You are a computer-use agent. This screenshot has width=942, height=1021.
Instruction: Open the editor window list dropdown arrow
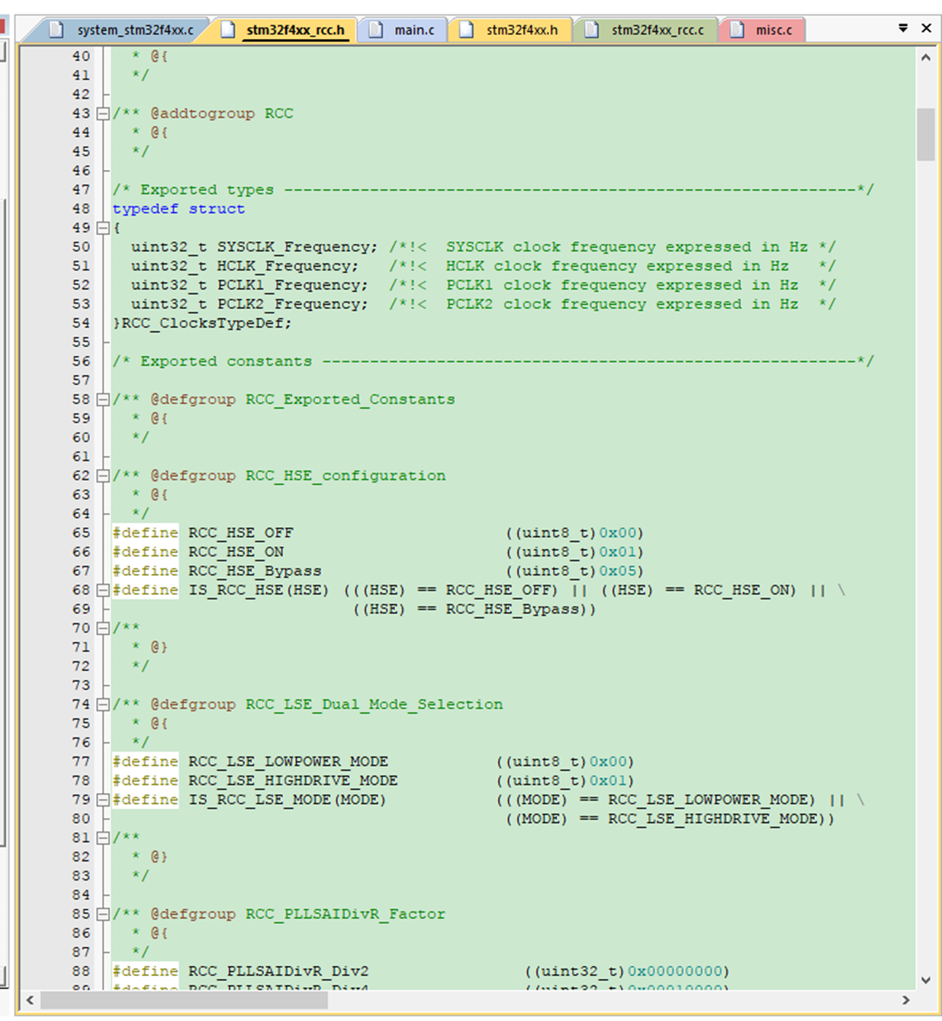(903, 28)
